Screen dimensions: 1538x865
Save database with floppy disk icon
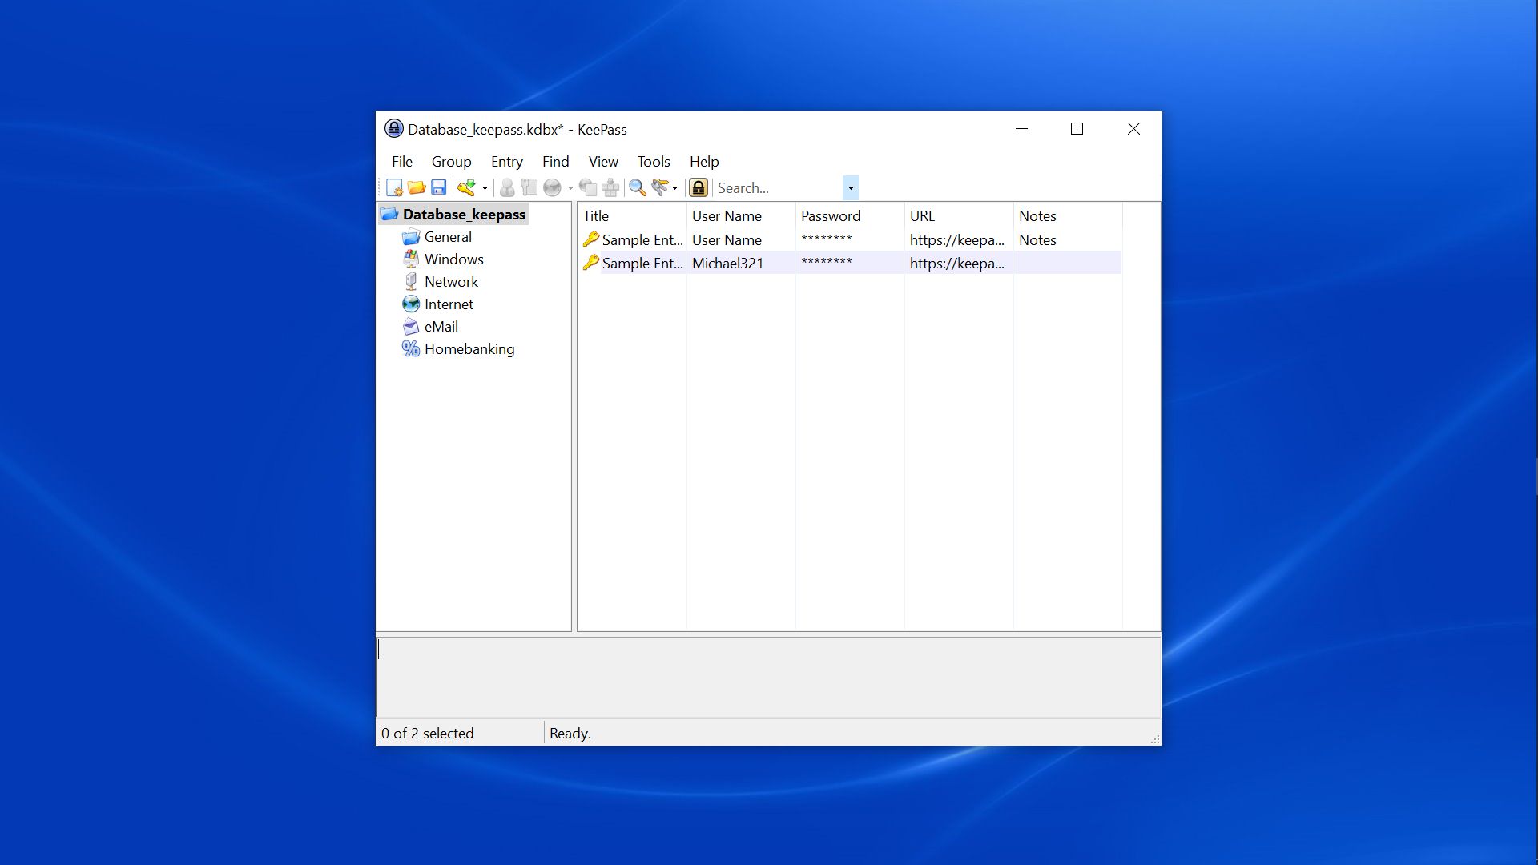[x=438, y=187]
